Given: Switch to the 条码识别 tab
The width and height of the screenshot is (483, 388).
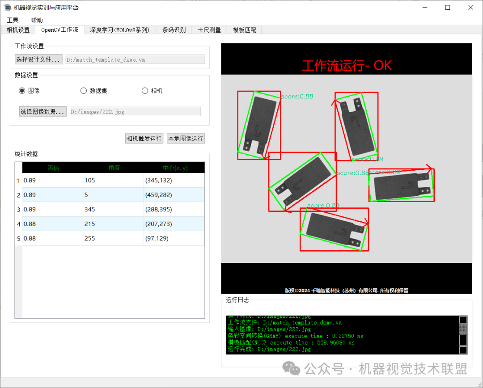Looking at the screenshot, I should coord(174,30).
